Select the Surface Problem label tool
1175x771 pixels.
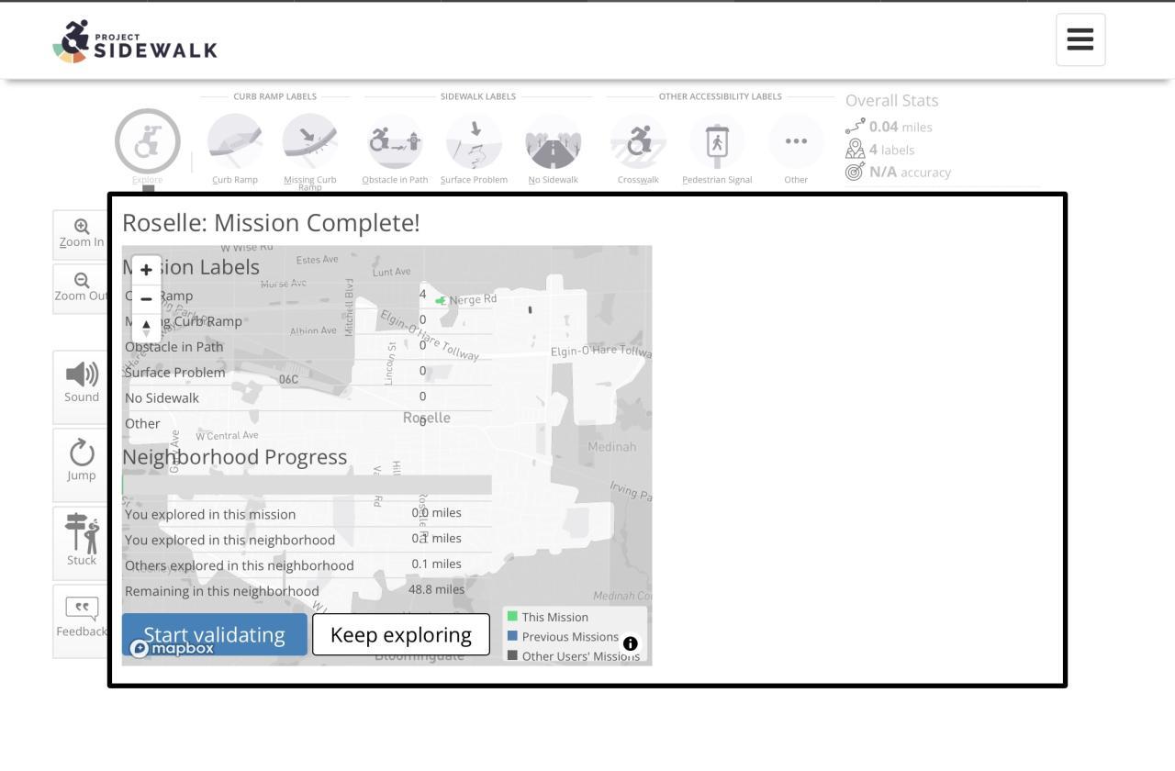pyautogui.click(x=474, y=142)
